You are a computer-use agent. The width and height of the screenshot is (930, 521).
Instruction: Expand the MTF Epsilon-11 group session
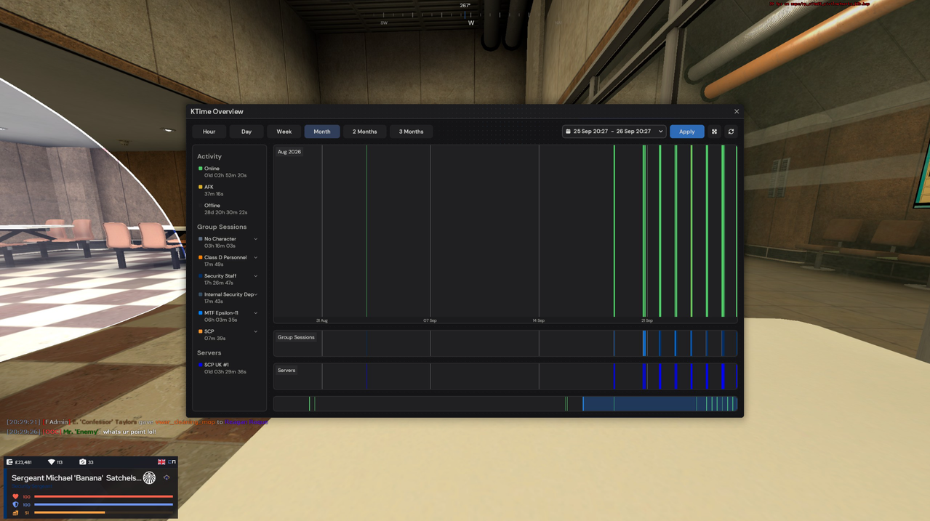(255, 313)
